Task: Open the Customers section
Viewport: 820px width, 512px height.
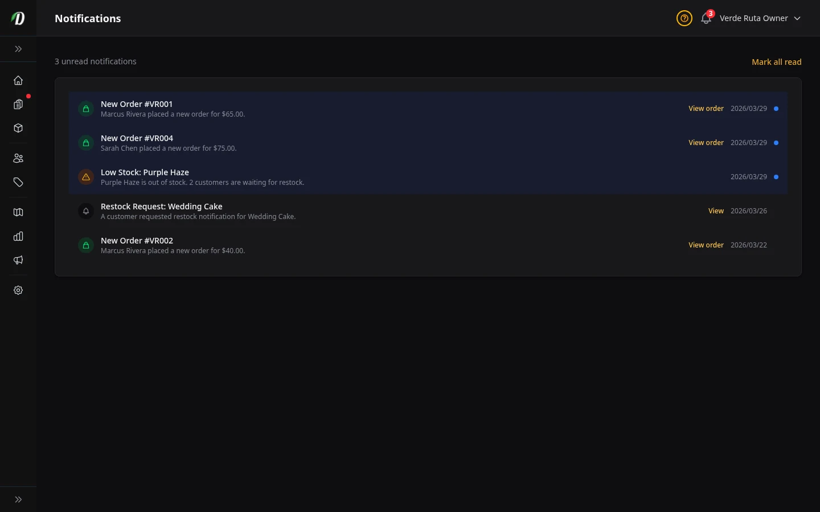Action: pyautogui.click(x=18, y=158)
